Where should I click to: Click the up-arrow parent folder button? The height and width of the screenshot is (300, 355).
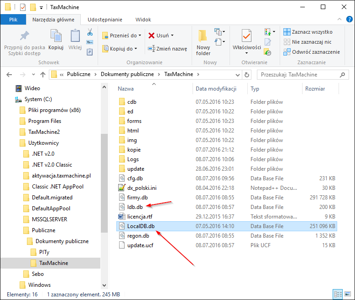(42, 75)
